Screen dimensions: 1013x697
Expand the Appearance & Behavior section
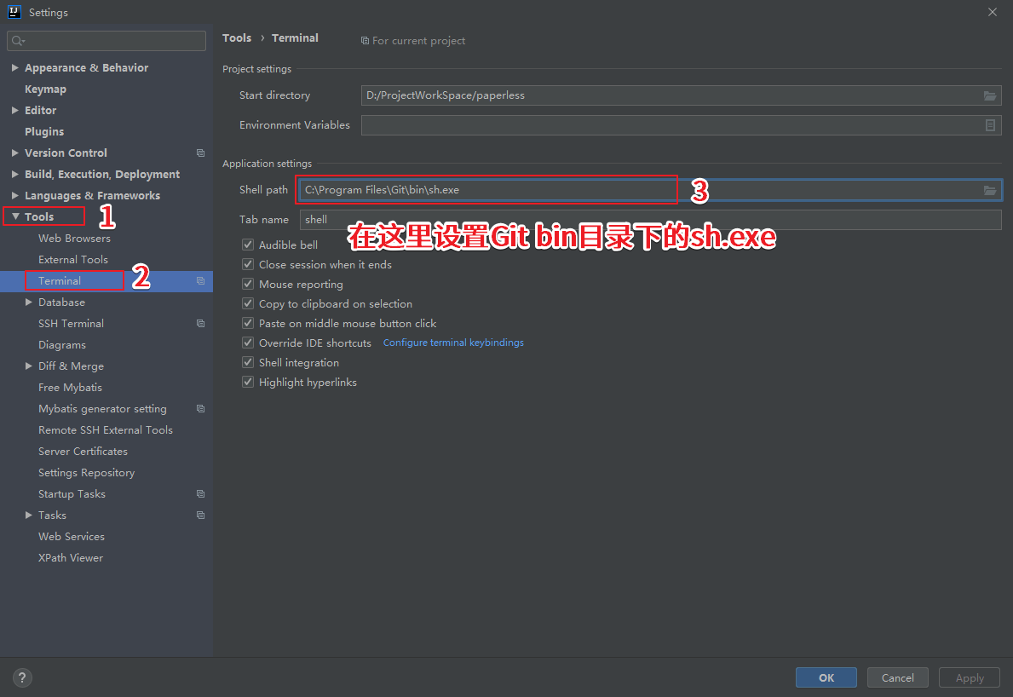point(15,68)
